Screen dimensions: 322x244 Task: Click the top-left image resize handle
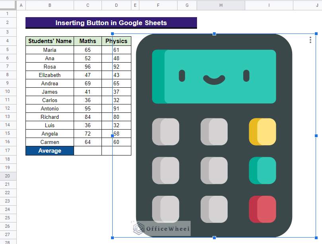[x=113, y=34]
